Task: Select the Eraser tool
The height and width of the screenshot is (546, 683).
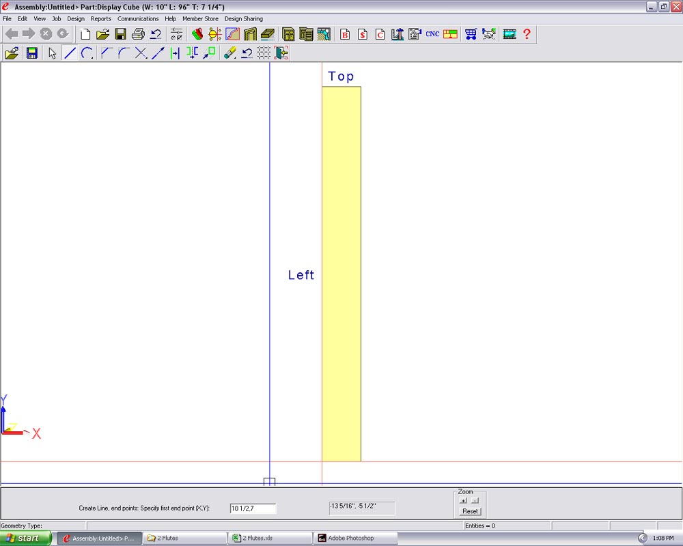Action: (x=229, y=53)
